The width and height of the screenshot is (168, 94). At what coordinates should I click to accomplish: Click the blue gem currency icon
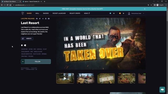point(110,13)
